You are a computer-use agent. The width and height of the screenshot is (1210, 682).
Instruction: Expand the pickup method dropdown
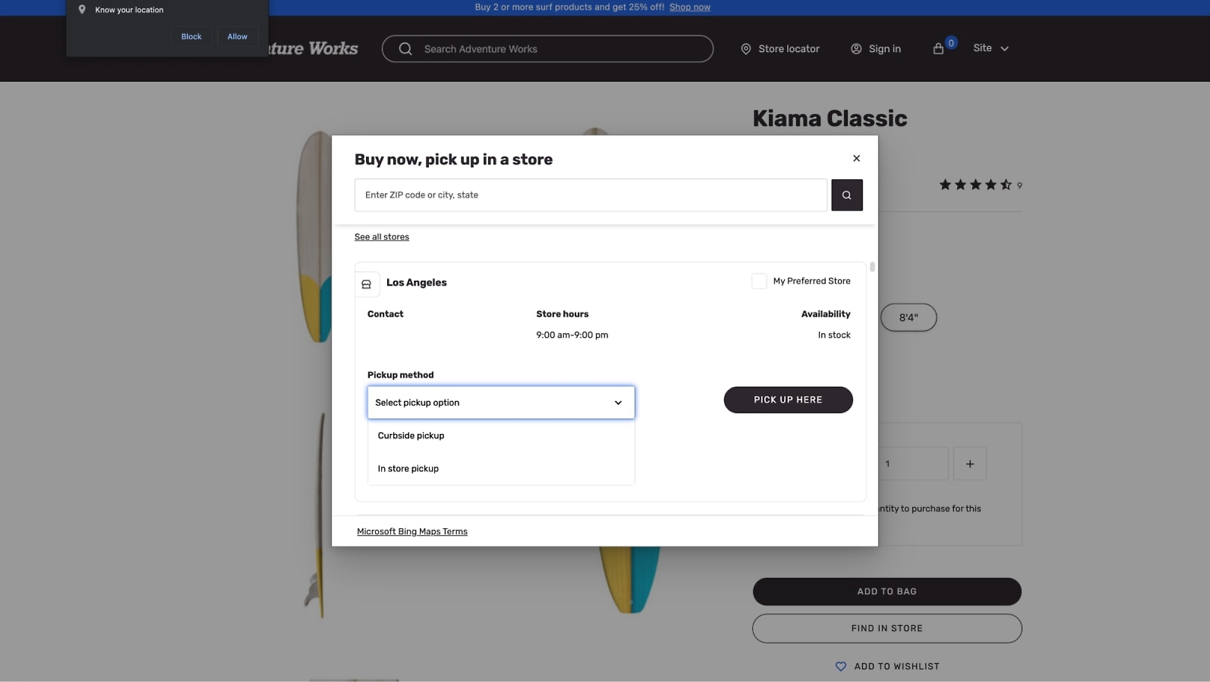(x=501, y=402)
